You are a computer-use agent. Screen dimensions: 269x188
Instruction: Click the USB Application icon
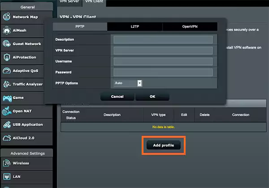coord(7,124)
